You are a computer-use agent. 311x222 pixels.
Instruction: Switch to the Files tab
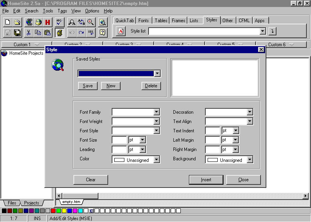(x=12, y=203)
